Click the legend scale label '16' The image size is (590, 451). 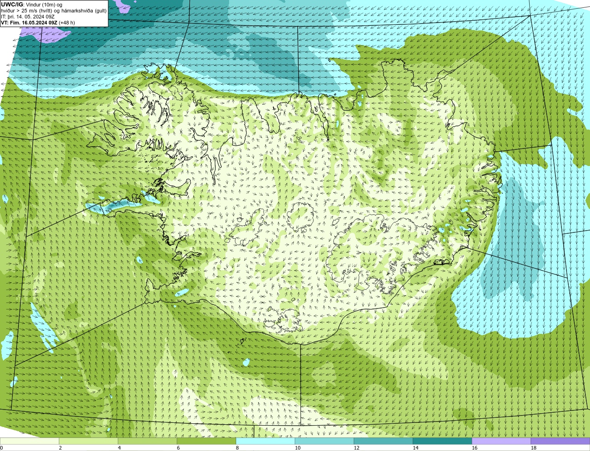point(475,448)
